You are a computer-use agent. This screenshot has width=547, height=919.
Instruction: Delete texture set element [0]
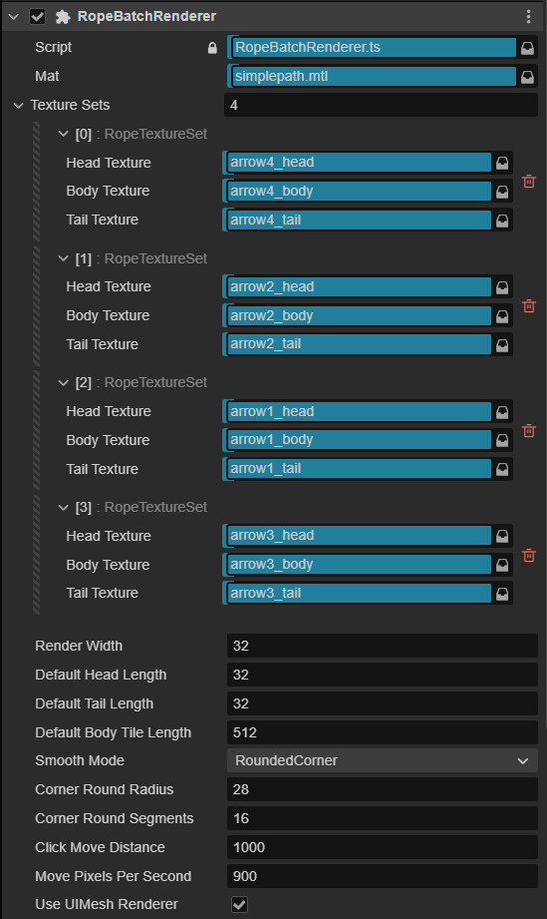click(x=529, y=181)
